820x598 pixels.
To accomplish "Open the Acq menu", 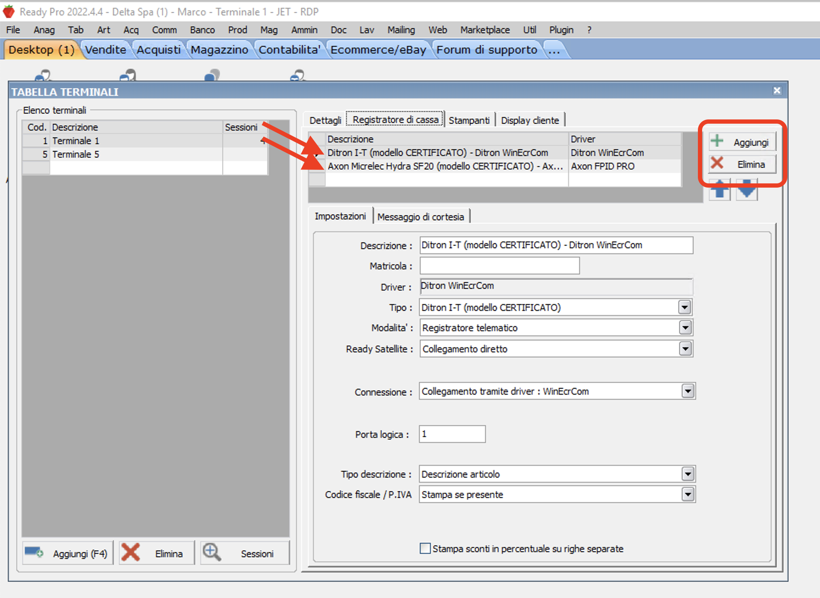I will pos(131,30).
